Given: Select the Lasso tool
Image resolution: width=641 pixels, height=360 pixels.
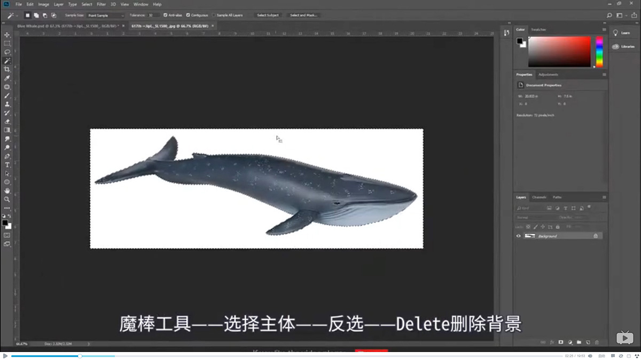Looking at the screenshot, I should click(x=7, y=52).
